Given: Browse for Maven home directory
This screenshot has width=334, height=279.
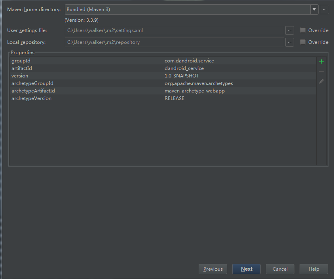Looking at the screenshot, I should (325, 9).
